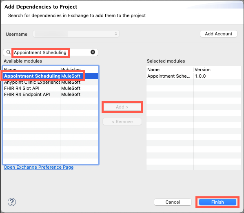This screenshot has width=244, height=213.
Task: Click the Add Account button
Action: tap(219, 34)
